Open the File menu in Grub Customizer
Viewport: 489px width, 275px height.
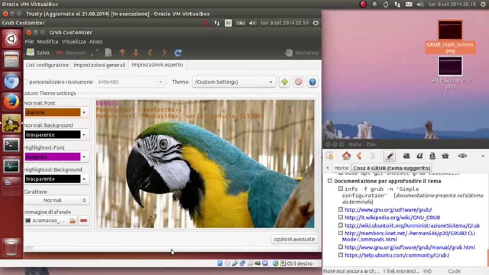[29, 41]
